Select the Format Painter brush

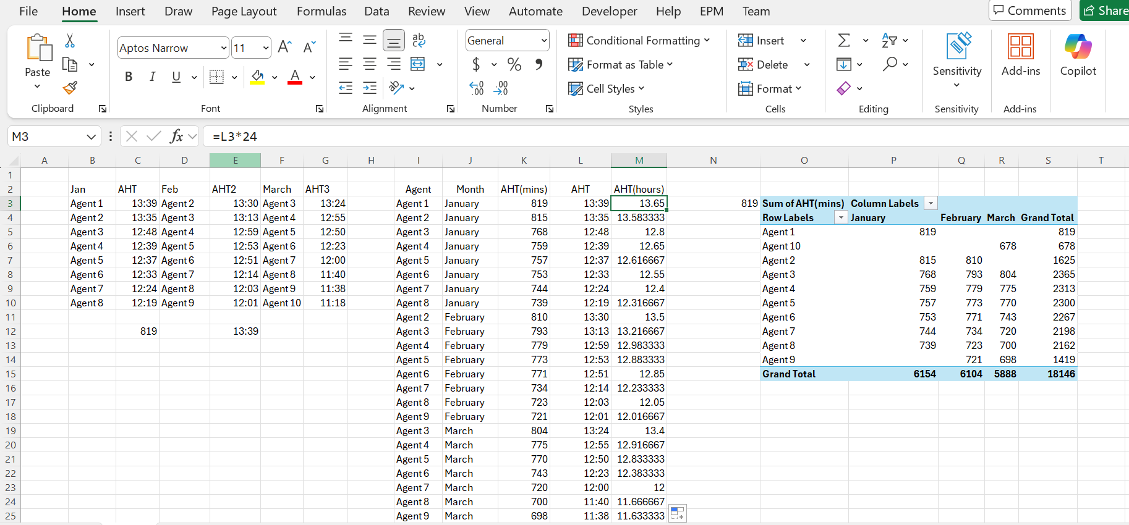coord(70,88)
